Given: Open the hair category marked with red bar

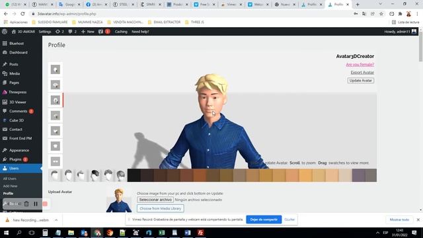Looking at the screenshot, I should pos(56,100).
